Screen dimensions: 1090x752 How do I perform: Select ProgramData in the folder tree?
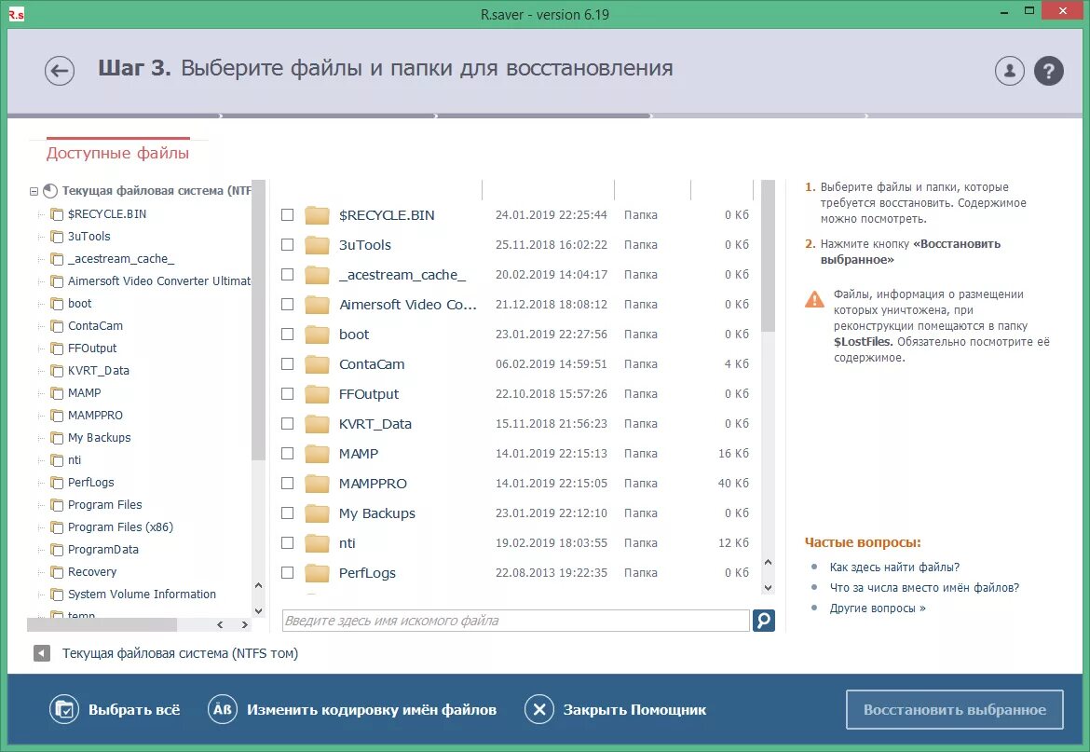click(x=102, y=550)
